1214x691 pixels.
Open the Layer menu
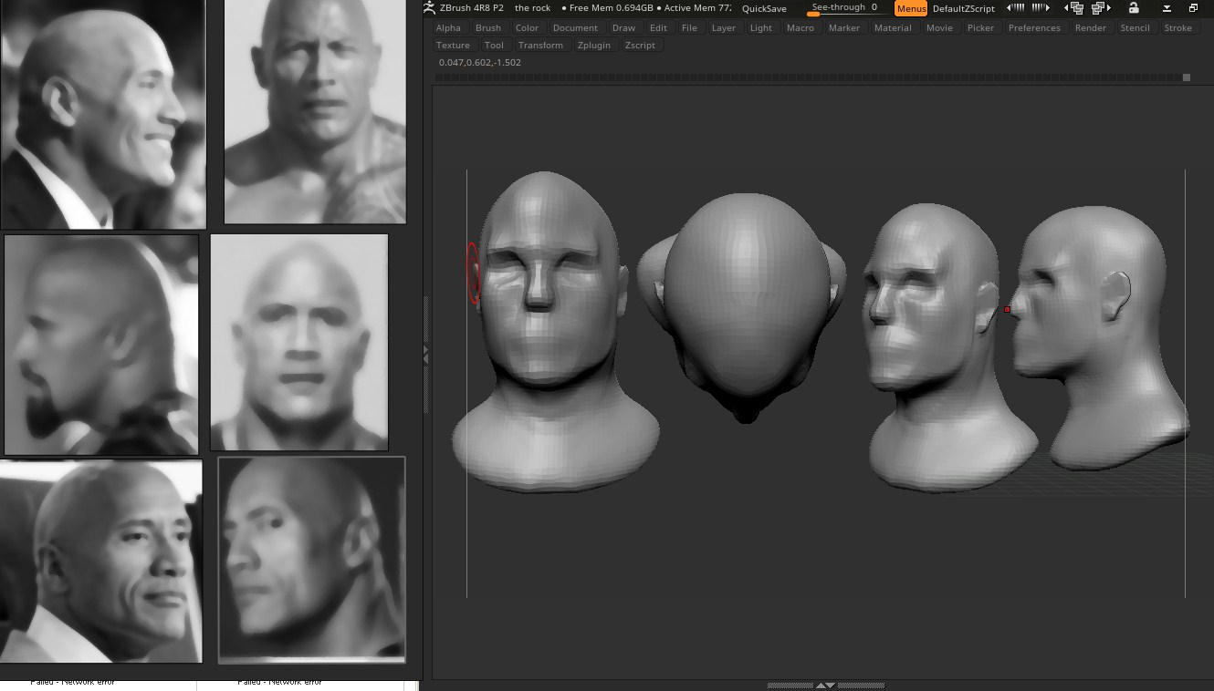click(x=724, y=28)
